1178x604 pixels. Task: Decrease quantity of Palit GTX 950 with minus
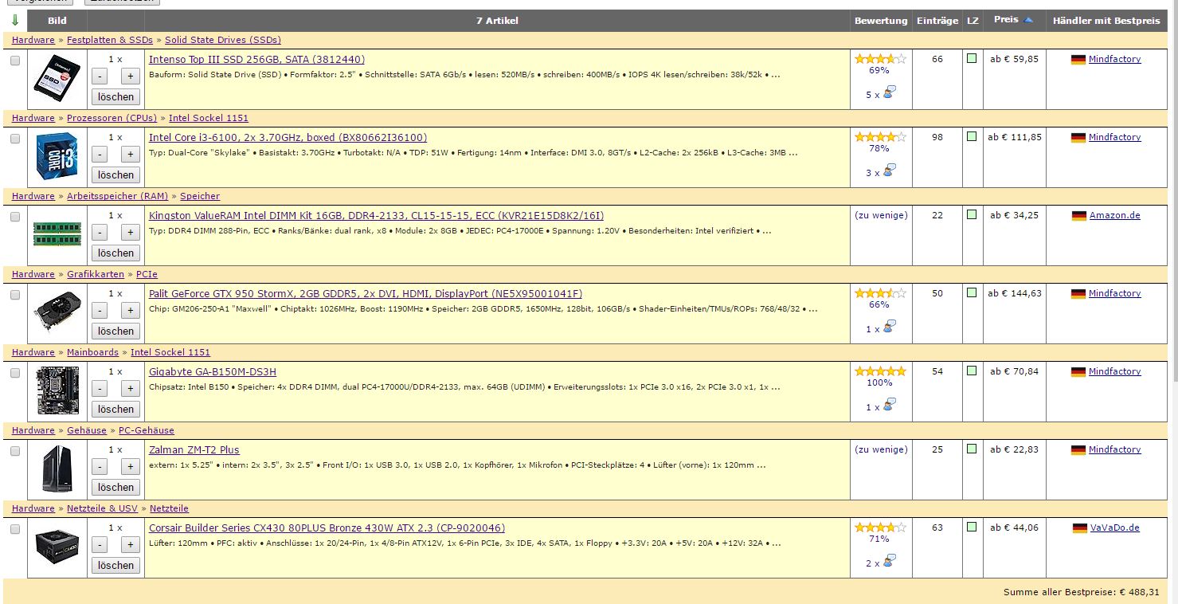click(x=100, y=311)
